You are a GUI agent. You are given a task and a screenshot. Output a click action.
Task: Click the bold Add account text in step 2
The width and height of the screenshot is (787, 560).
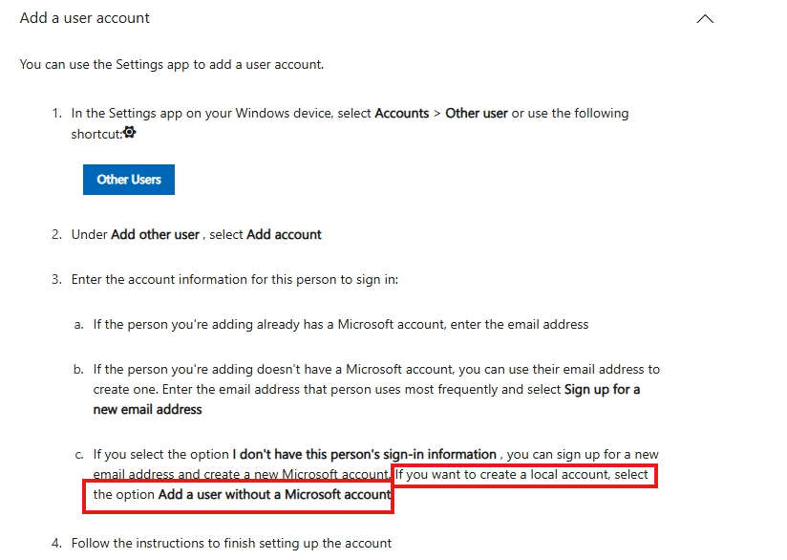[284, 234]
